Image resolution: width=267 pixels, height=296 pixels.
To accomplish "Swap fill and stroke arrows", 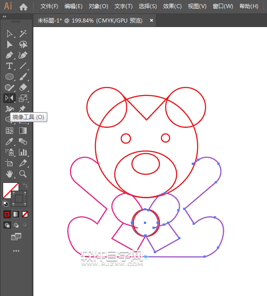I will pos(25,186).
